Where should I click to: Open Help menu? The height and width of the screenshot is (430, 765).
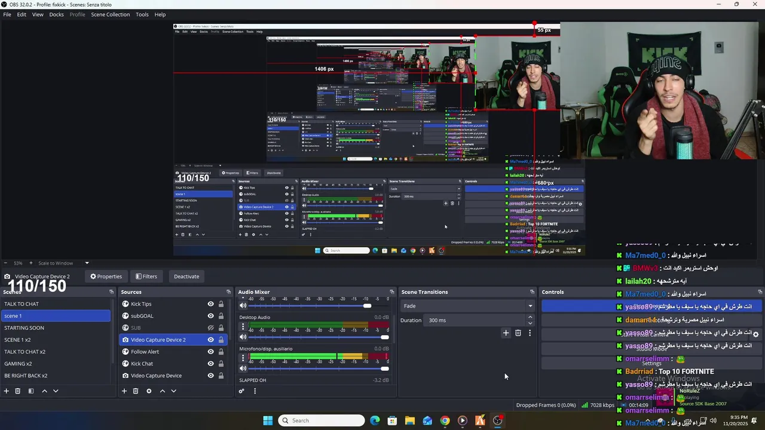click(160, 14)
